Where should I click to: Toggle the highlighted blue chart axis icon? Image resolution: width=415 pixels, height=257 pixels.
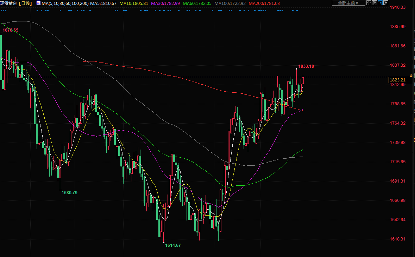(x=380, y=3)
